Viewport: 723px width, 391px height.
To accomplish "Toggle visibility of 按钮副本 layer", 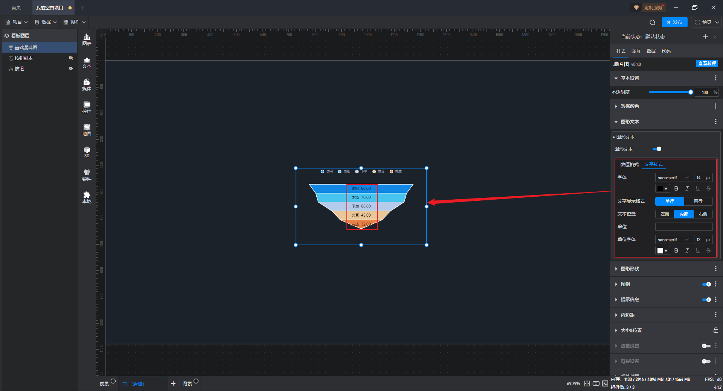I will pyautogui.click(x=70, y=58).
